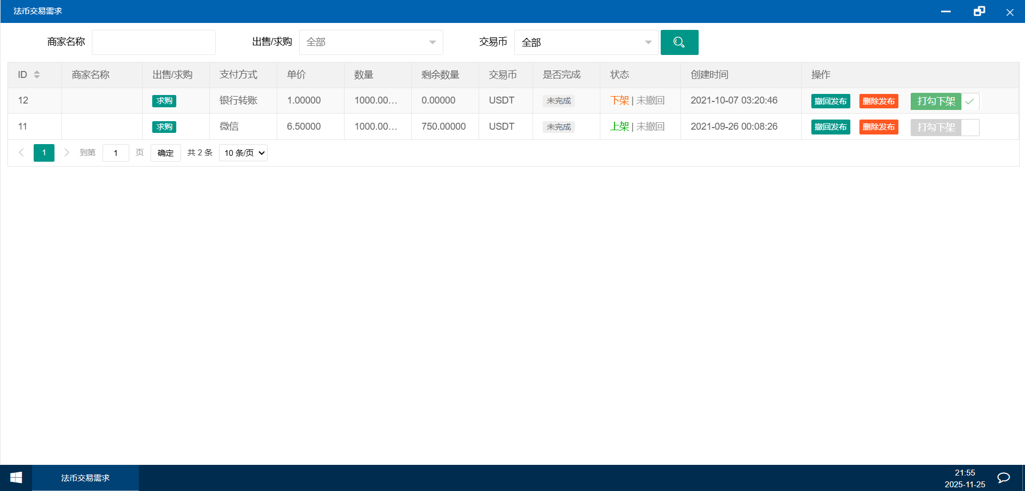Click the green search magnifier button

[x=679, y=42]
